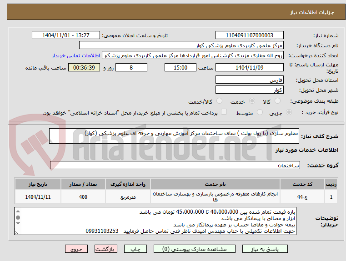
Task: Click the buyer notes textarea
Action: [155, 221]
